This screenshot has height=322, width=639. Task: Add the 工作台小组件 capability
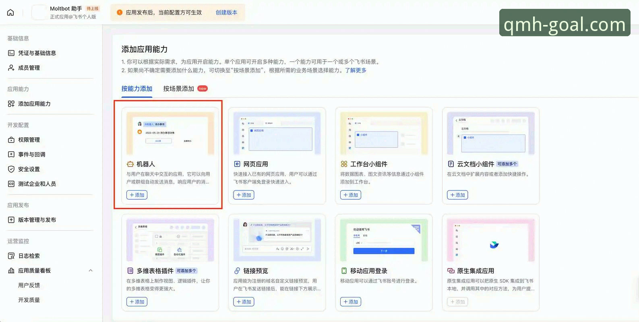click(351, 195)
